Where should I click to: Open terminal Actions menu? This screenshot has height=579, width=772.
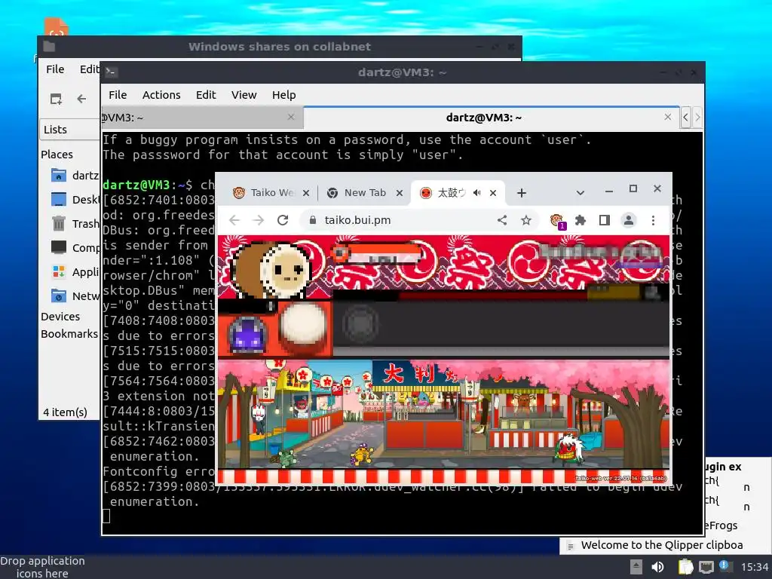pos(161,94)
